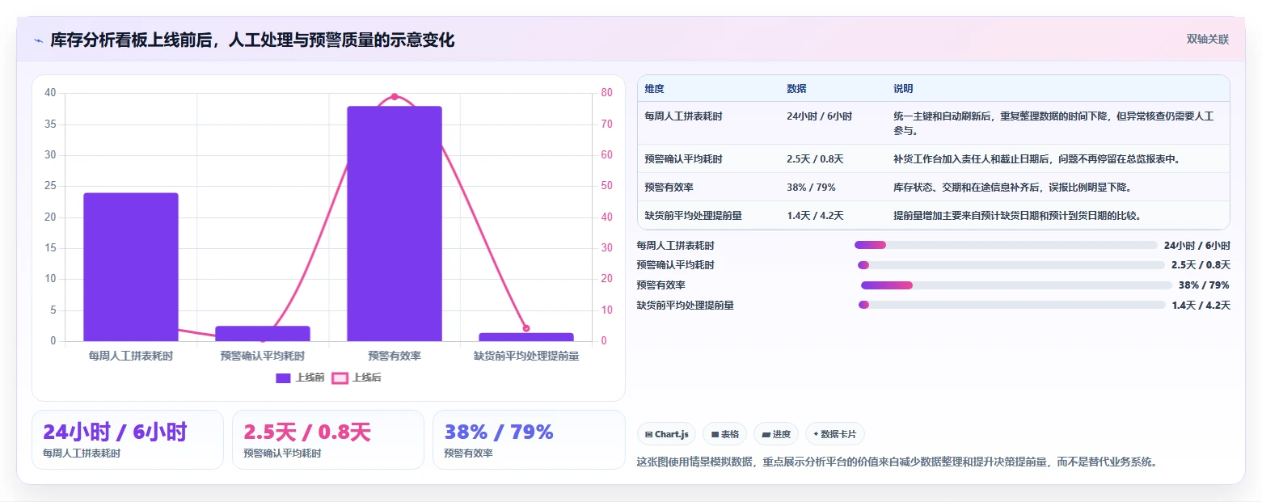Click the 说明 table column header
The width and height of the screenshot is (1262, 502).
coord(903,89)
